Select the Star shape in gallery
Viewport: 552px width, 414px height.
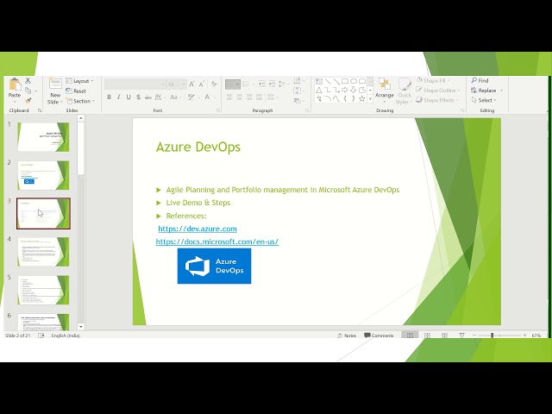click(362, 99)
